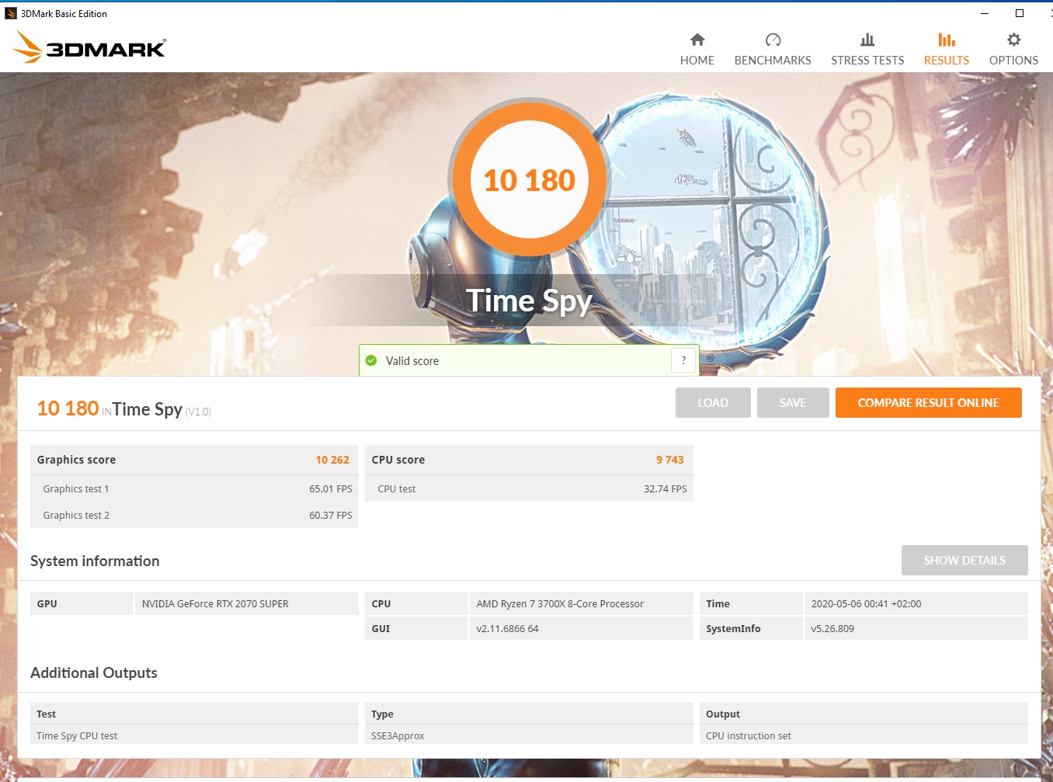The width and height of the screenshot is (1053, 782).
Task: Click SystemInfo version v5.26.809
Action: pos(832,629)
